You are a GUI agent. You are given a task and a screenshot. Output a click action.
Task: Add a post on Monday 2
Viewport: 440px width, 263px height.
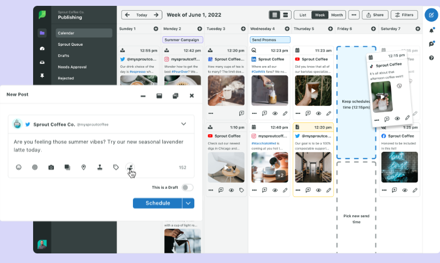pos(200,29)
